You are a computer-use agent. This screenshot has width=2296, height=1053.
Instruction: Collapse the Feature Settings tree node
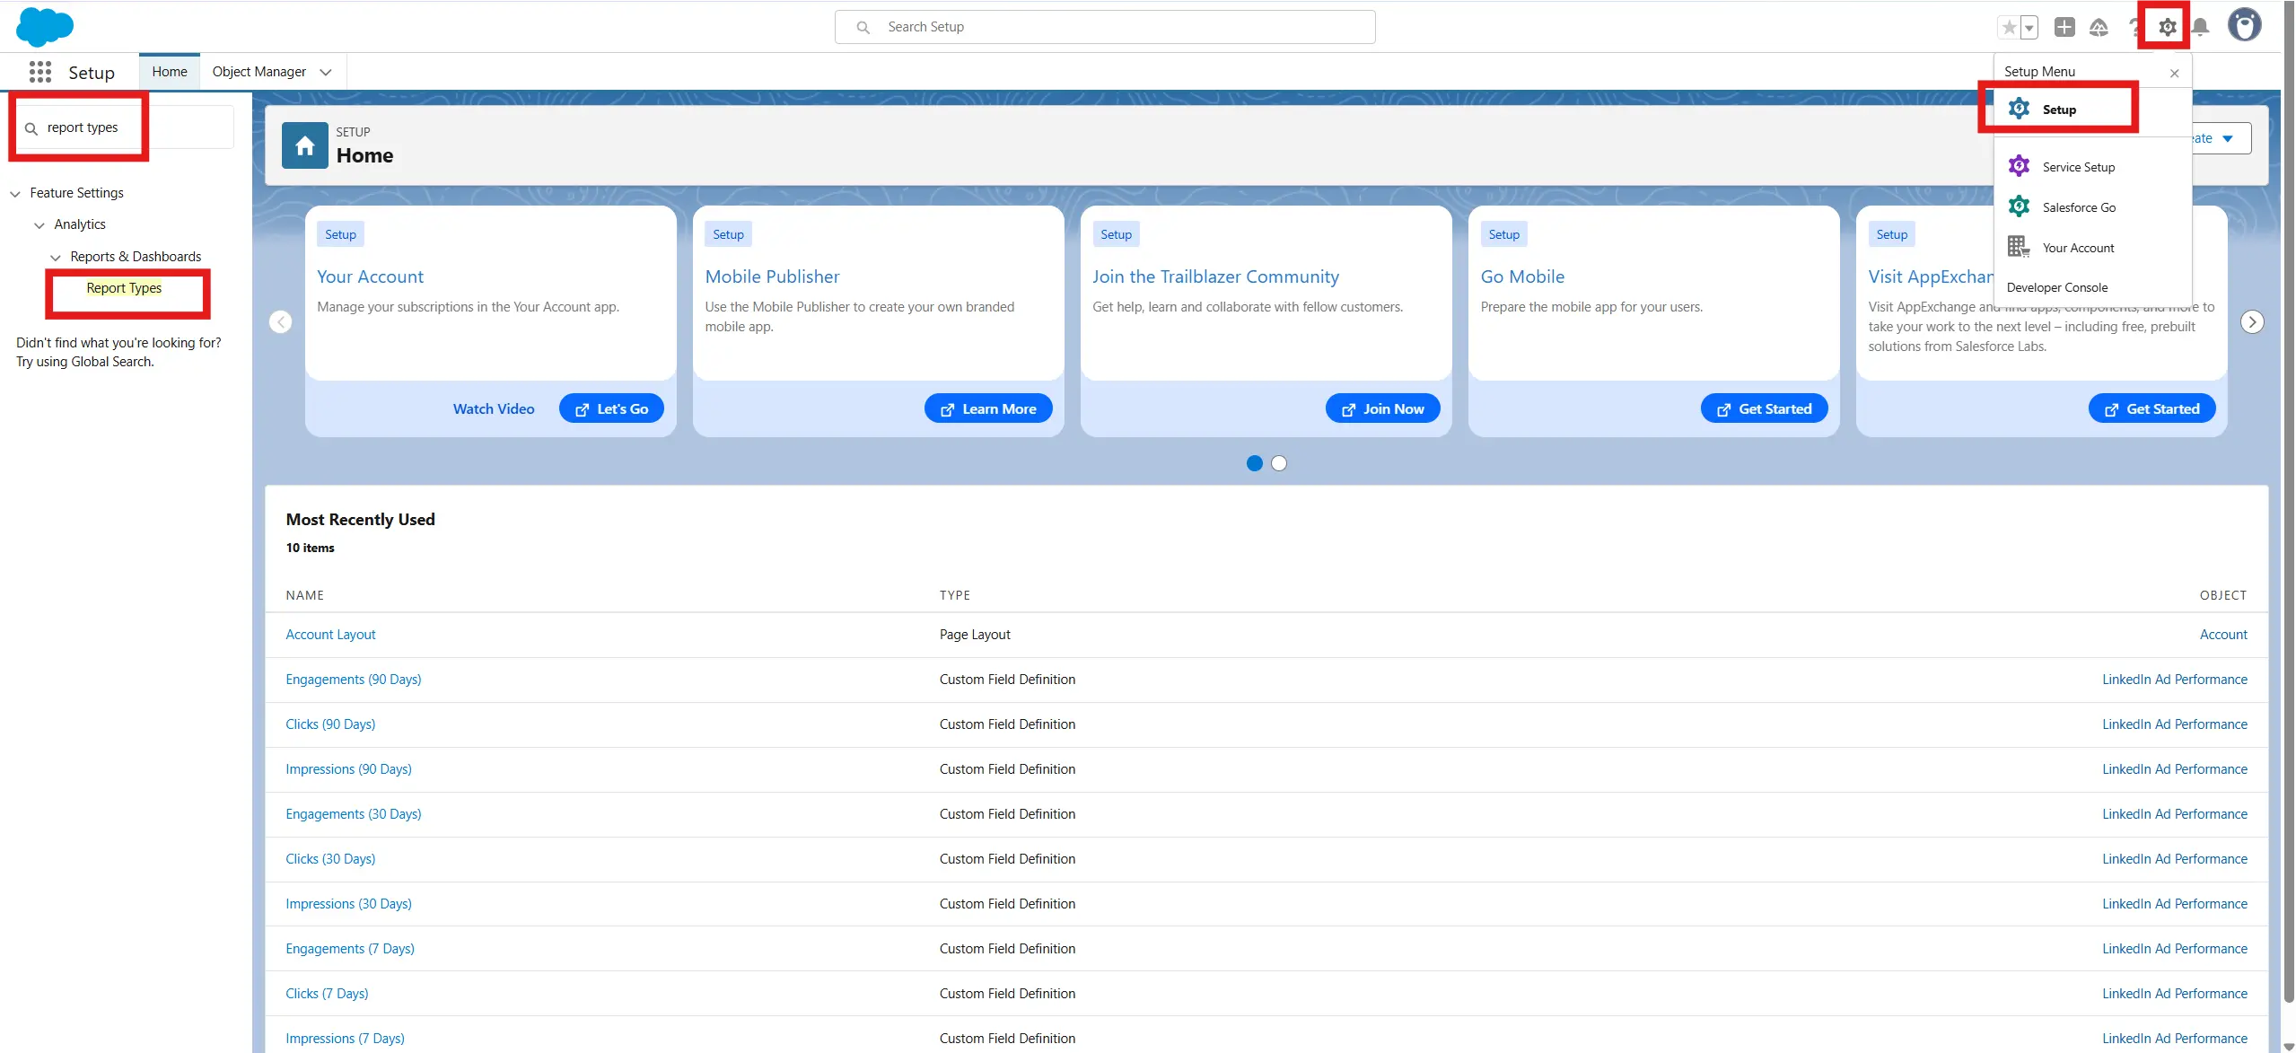pyautogui.click(x=15, y=194)
